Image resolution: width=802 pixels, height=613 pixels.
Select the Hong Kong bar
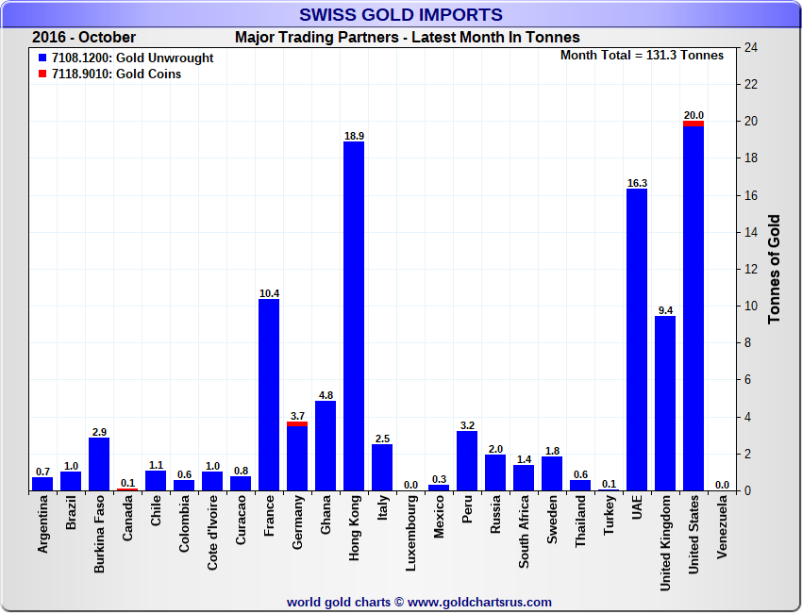click(x=354, y=316)
